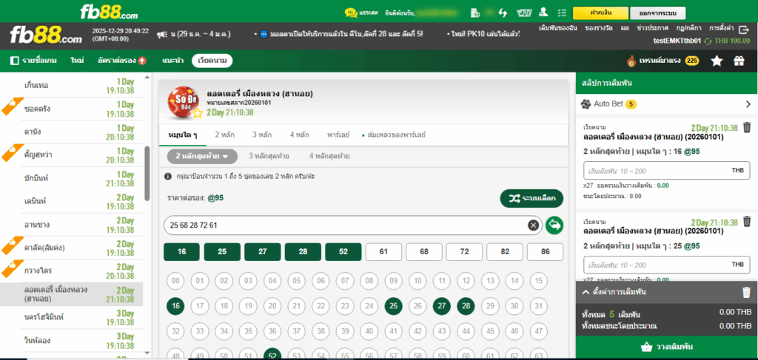Select number ball 21
The width and height of the screenshot is (758, 360).
click(x=297, y=306)
